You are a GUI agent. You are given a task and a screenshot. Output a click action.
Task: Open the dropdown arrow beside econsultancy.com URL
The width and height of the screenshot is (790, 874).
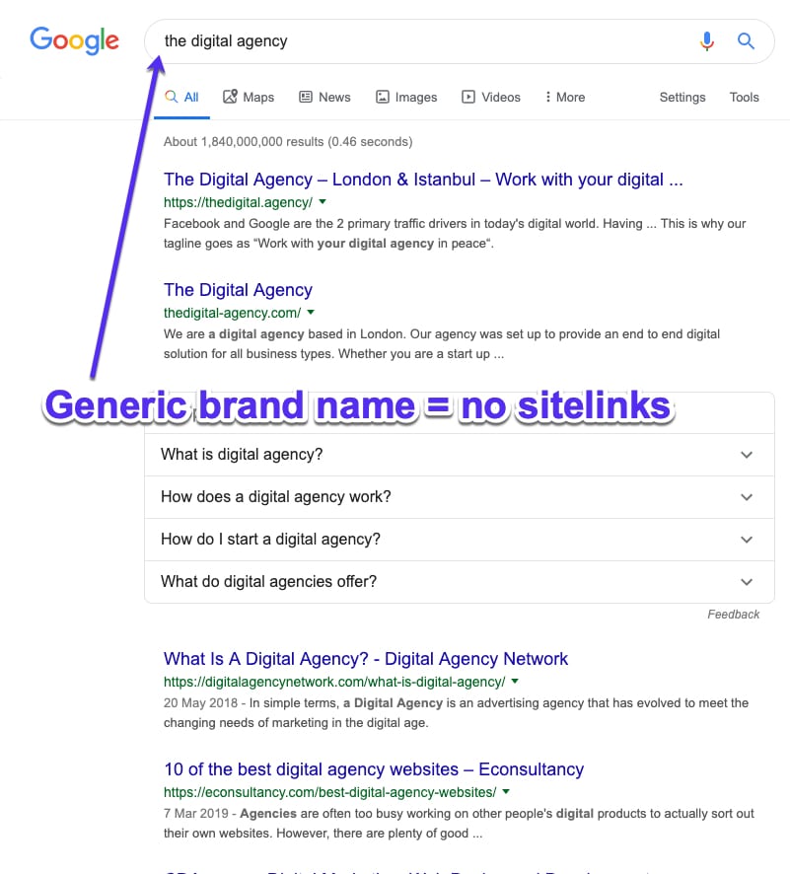(505, 791)
